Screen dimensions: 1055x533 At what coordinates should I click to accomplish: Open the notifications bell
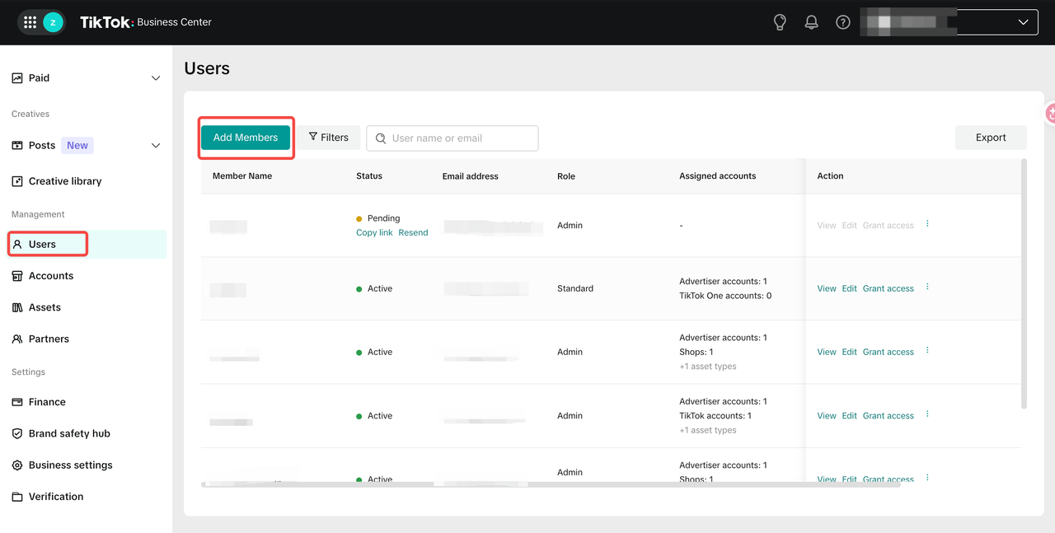pos(812,22)
